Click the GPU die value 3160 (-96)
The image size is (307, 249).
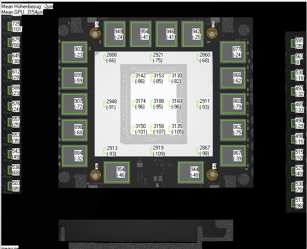pyautogui.click(x=177, y=104)
